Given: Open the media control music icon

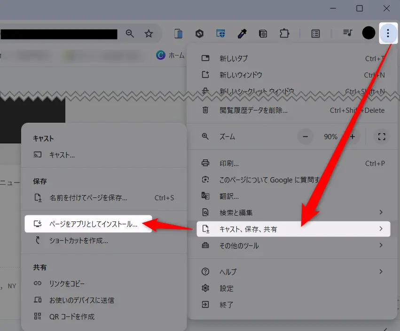Looking at the screenshot, I should coord(347,33).
